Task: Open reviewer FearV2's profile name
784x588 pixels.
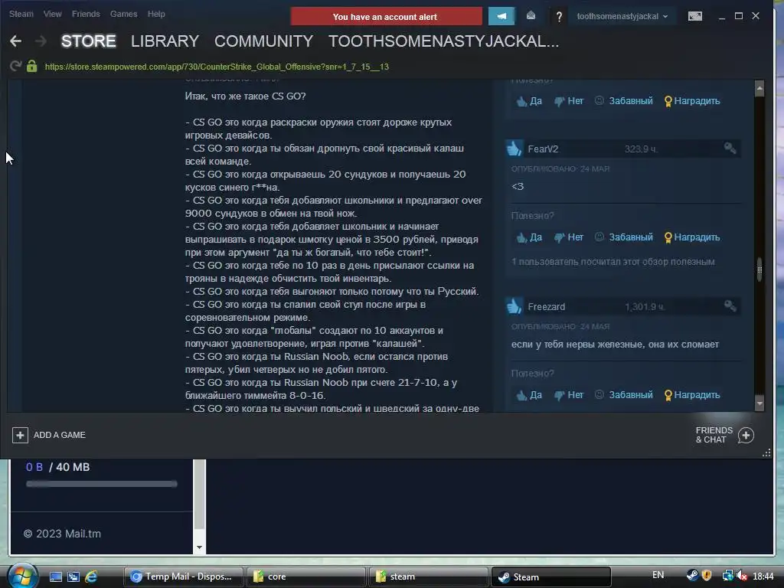Action: pos(543,149)
